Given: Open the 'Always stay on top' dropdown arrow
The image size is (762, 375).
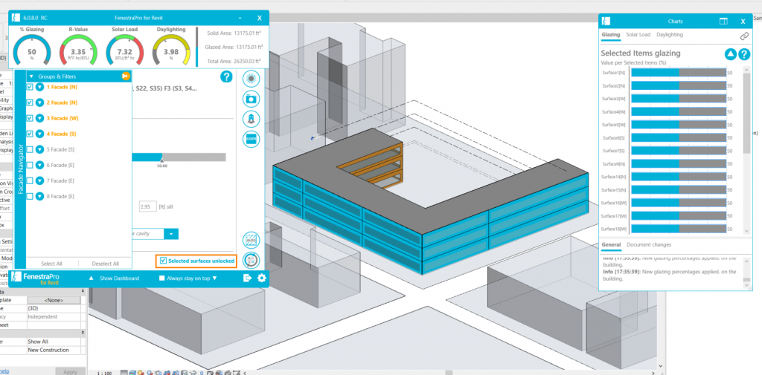Looking at the screenshot, I should click(x=214, y=278).
